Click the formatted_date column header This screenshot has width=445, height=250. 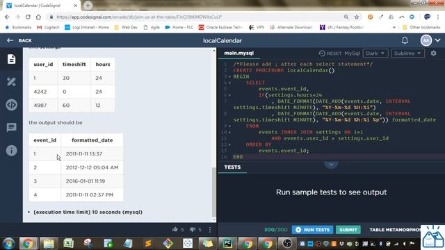92,140
